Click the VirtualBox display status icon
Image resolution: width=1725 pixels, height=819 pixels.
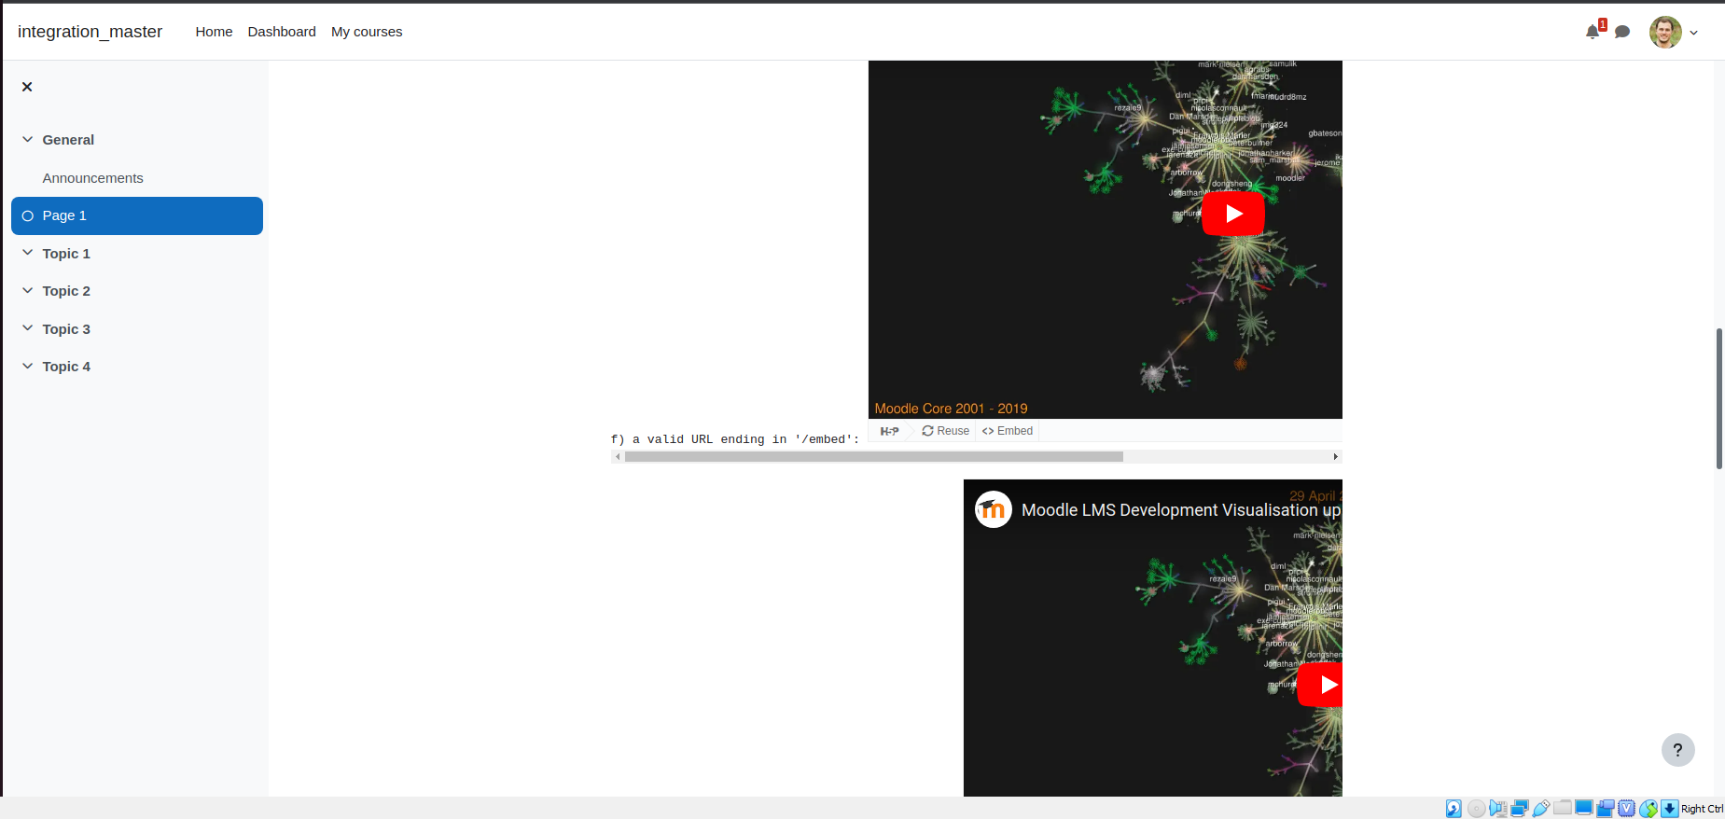point(1584,808)
